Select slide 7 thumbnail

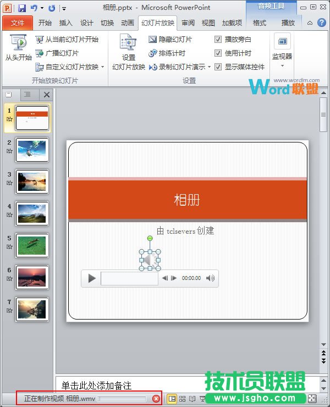tap(32, 310)
